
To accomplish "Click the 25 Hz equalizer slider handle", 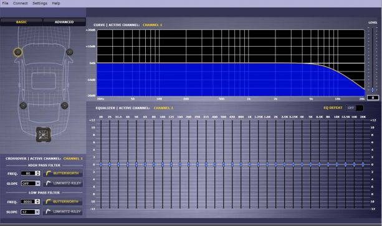I will [x=110, y=165].
